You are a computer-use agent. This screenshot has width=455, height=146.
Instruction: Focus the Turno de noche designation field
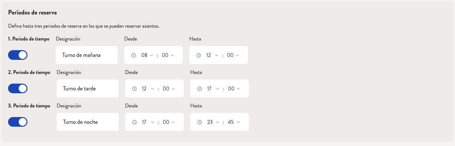click(x=88, y=122)
